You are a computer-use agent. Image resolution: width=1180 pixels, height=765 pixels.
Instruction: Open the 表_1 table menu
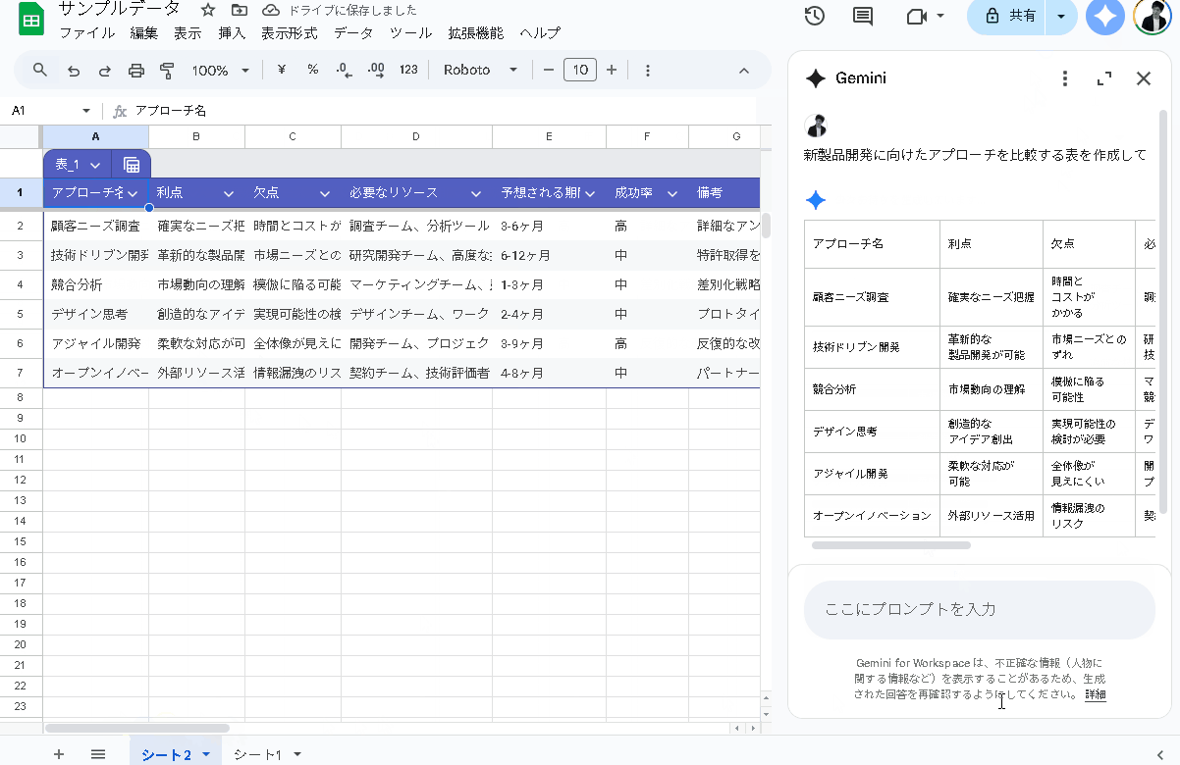[x=78, y=164]
